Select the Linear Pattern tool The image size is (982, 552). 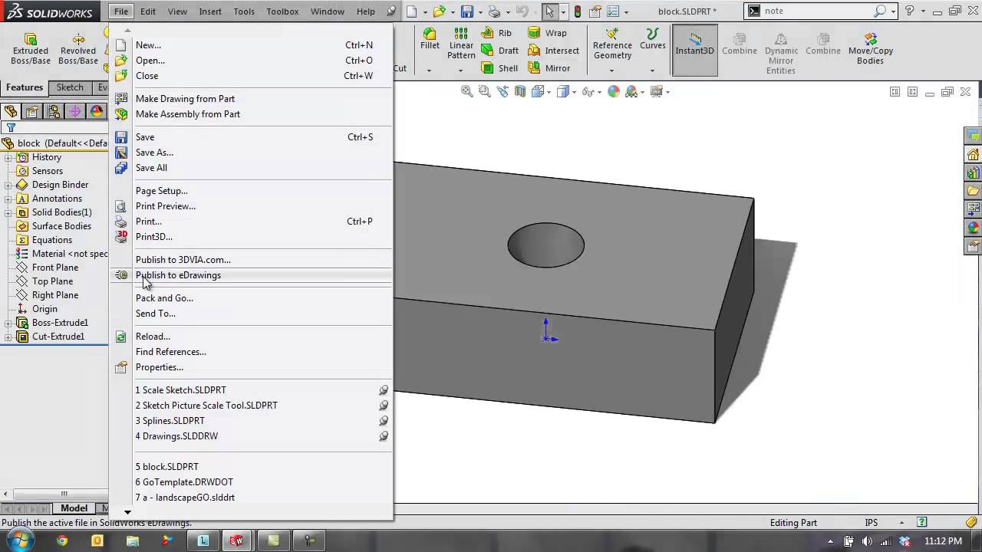[x=461, y=44]
